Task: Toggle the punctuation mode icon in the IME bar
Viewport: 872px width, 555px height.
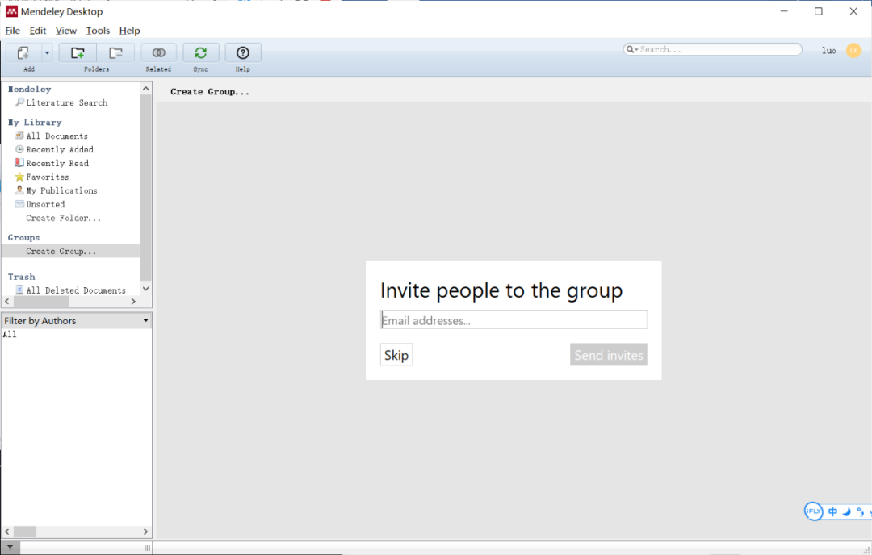Action: [861, 511]
